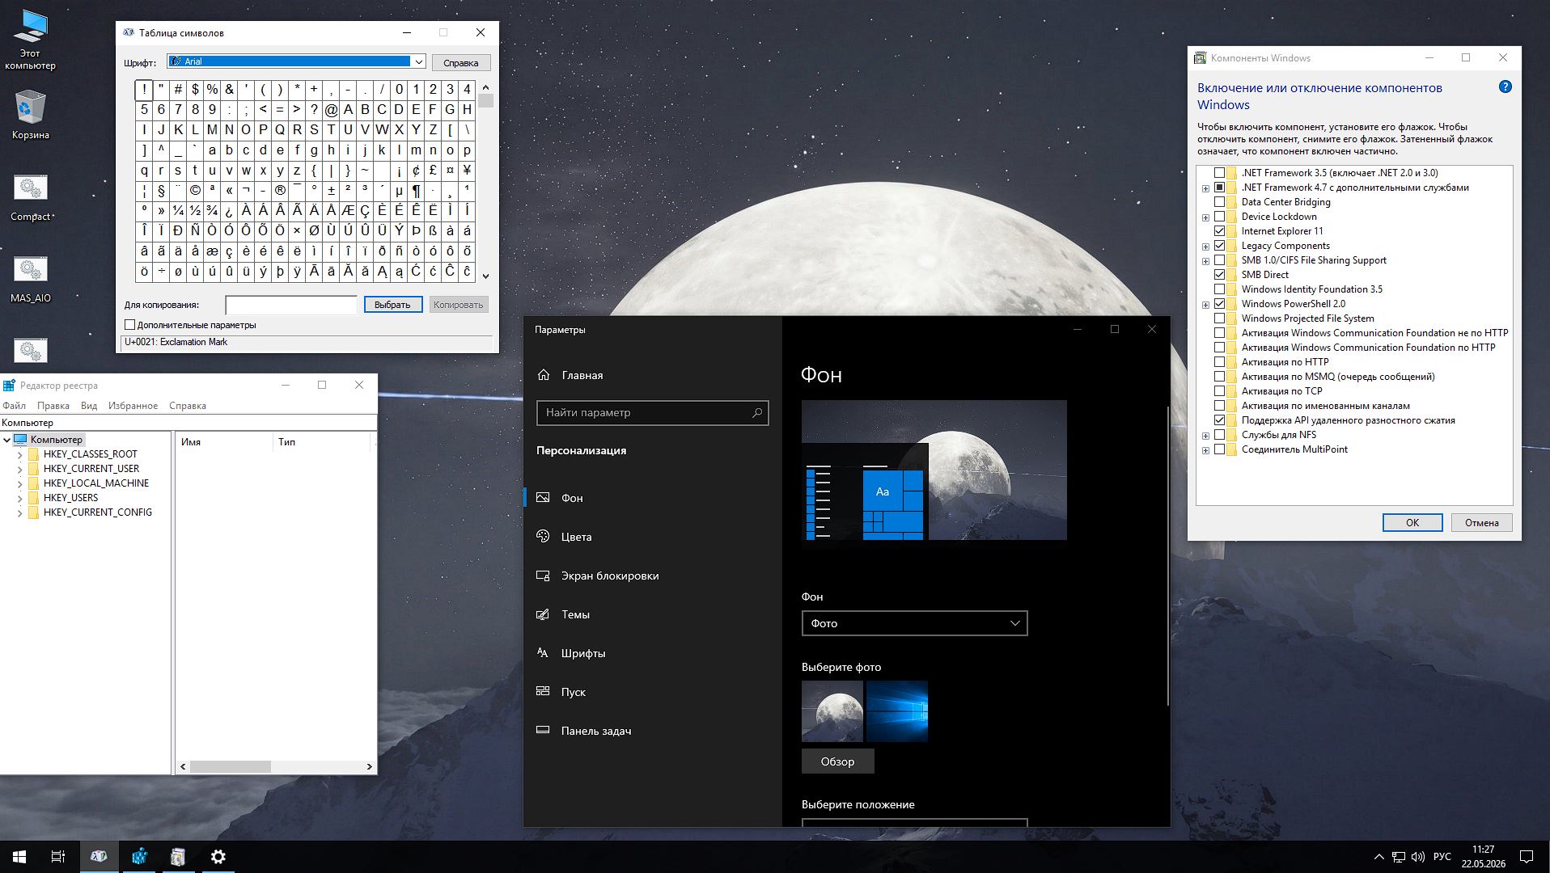
Task: Click the Найти параметр search field
Action: [x=652, y=413]
